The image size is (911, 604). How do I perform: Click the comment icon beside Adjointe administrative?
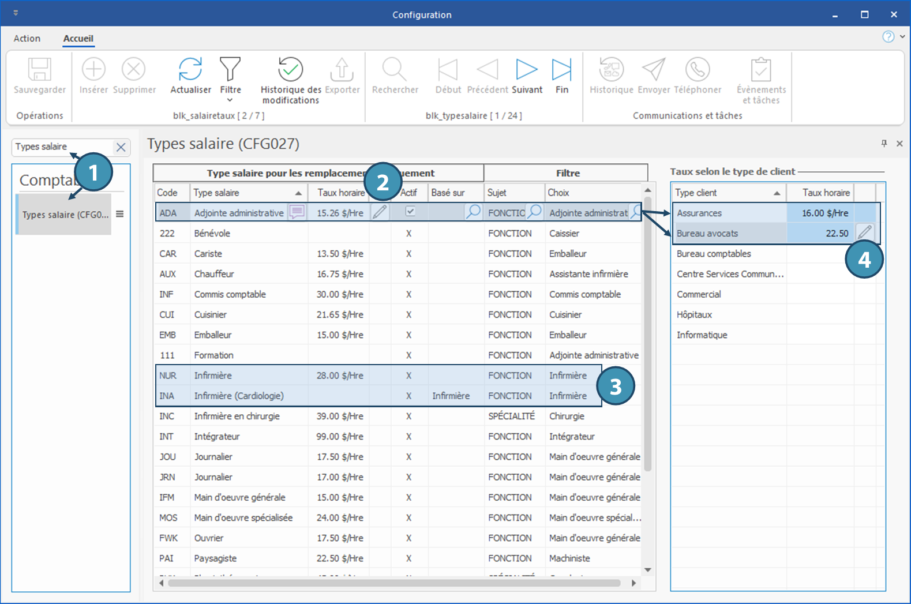[x=297, y=212]
